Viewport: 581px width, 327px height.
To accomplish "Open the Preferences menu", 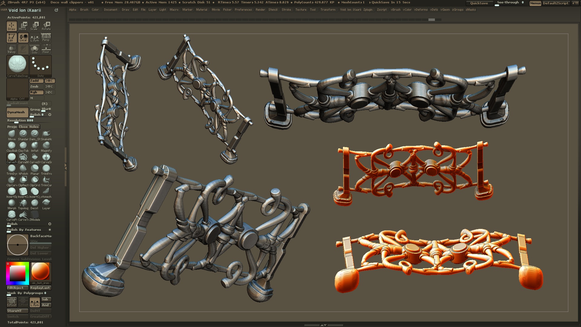I will tap(243, 10).
